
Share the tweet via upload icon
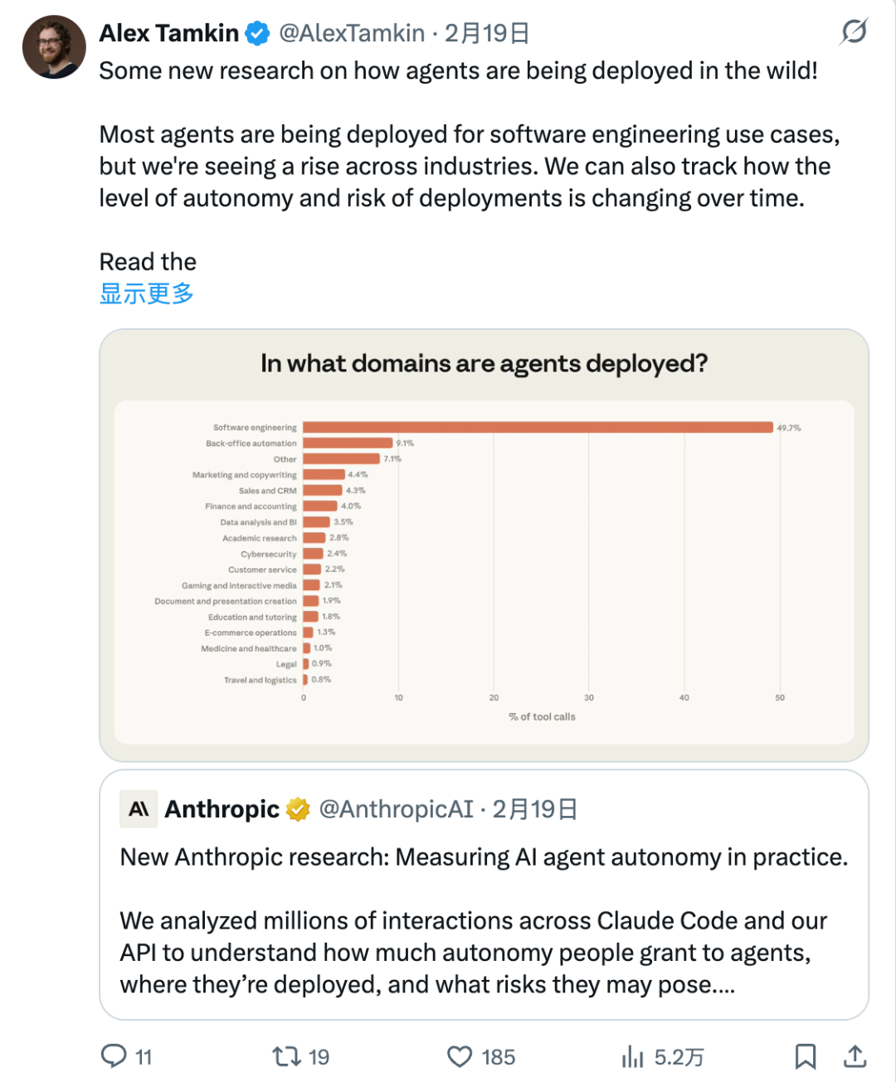click(x=855, y=1056)
